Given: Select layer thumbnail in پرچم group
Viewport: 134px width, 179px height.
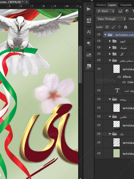Looking at the screenshot, I should point(116,108).
